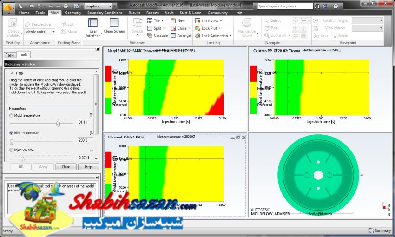Viewport: 395px width, 237px height.
Task: Click the Lock Plot icon
Action: pos(197,28)
